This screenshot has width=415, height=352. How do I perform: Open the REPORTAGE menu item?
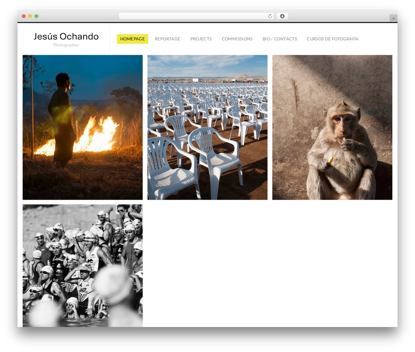pos(167,39)
